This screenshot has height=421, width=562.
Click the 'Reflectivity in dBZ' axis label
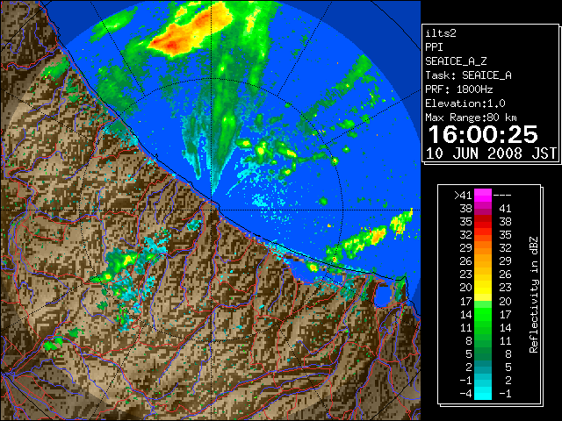click(534, 295)
